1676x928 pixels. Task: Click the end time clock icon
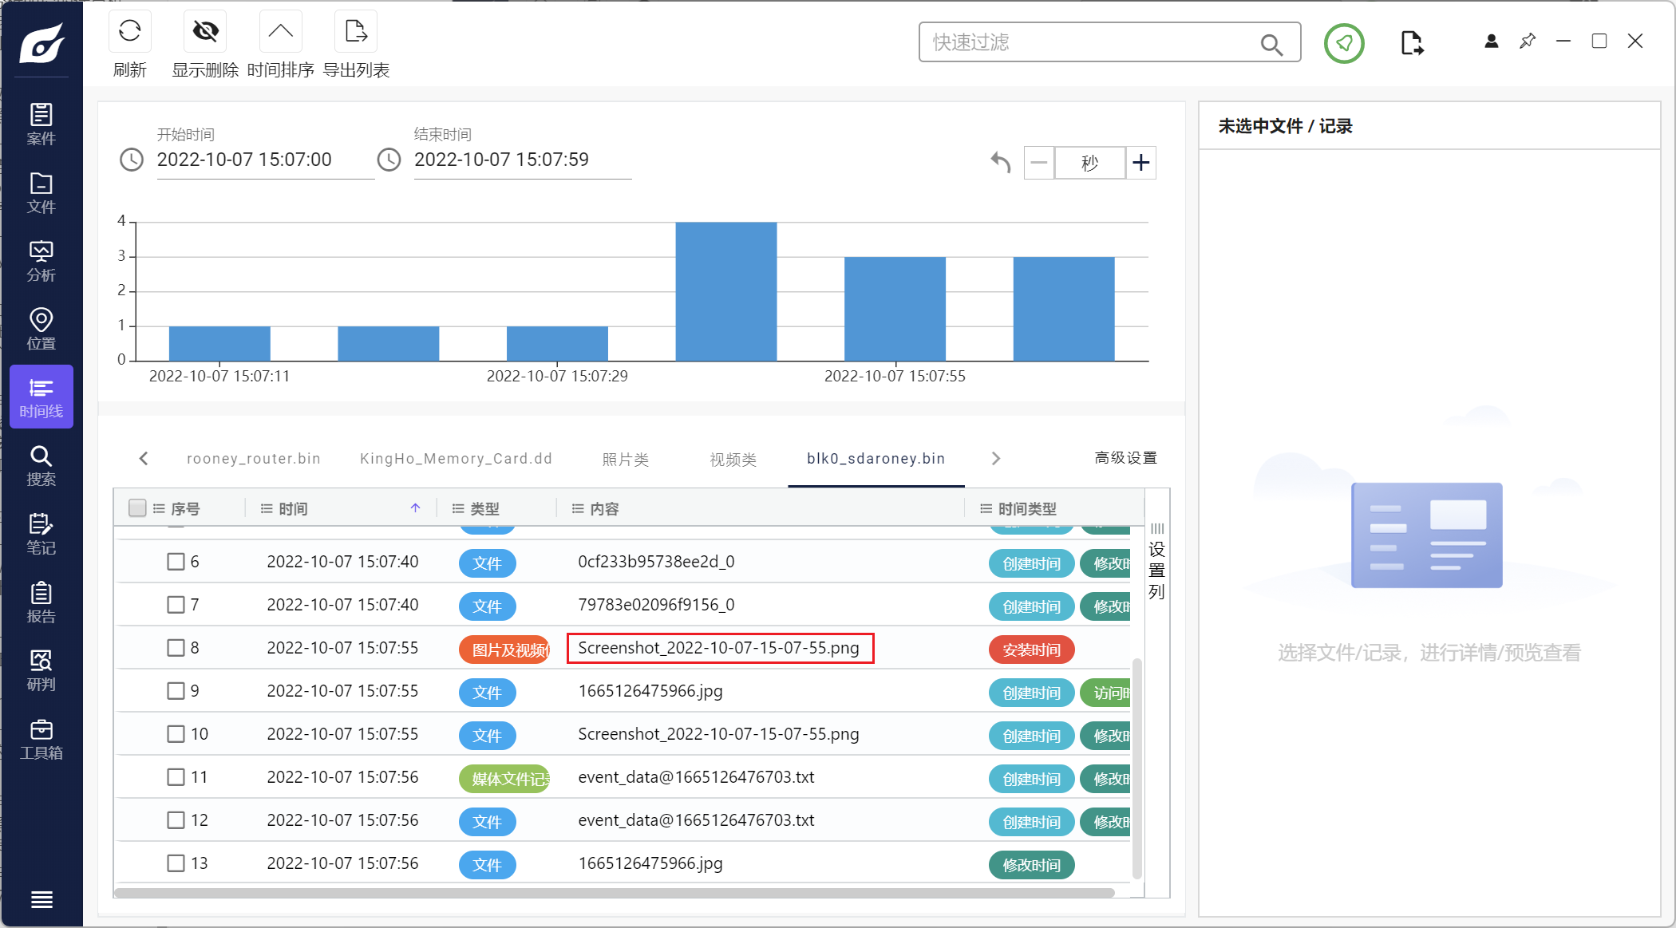389,160
